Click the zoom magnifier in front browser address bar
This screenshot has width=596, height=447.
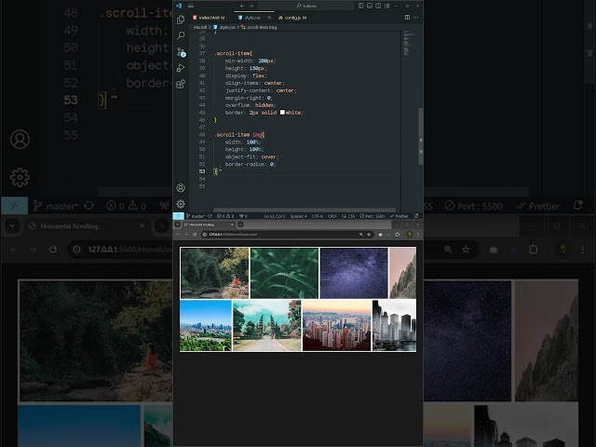coord(360,235)
